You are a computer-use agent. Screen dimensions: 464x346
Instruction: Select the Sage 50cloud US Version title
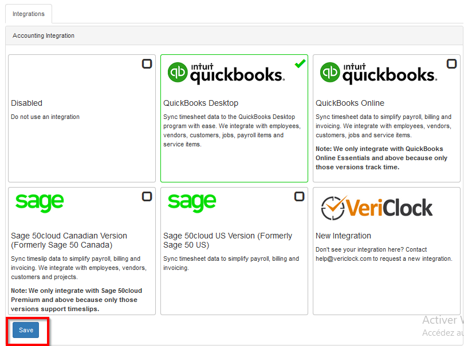point(227,240)
